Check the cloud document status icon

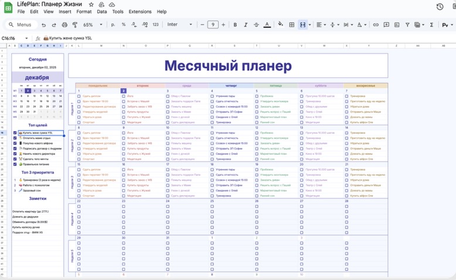pyautogui.click(x=112, y=5)
